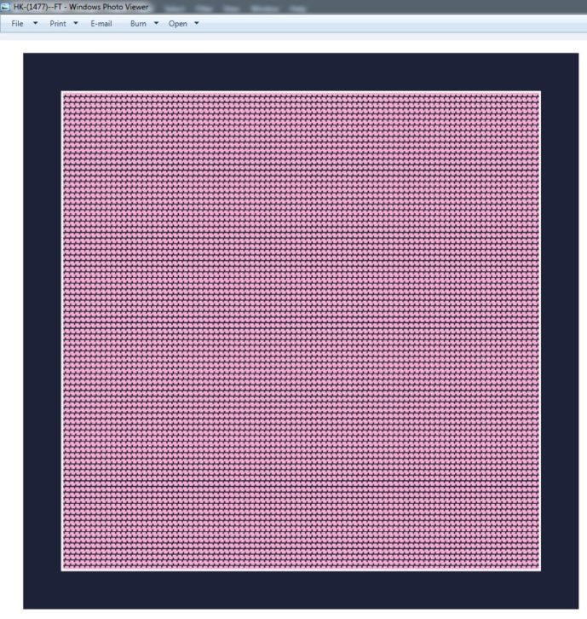This screenshot has width=587, height=619.
Task: Expand the File dropdown arrow
Action: (x=35, y=23)
